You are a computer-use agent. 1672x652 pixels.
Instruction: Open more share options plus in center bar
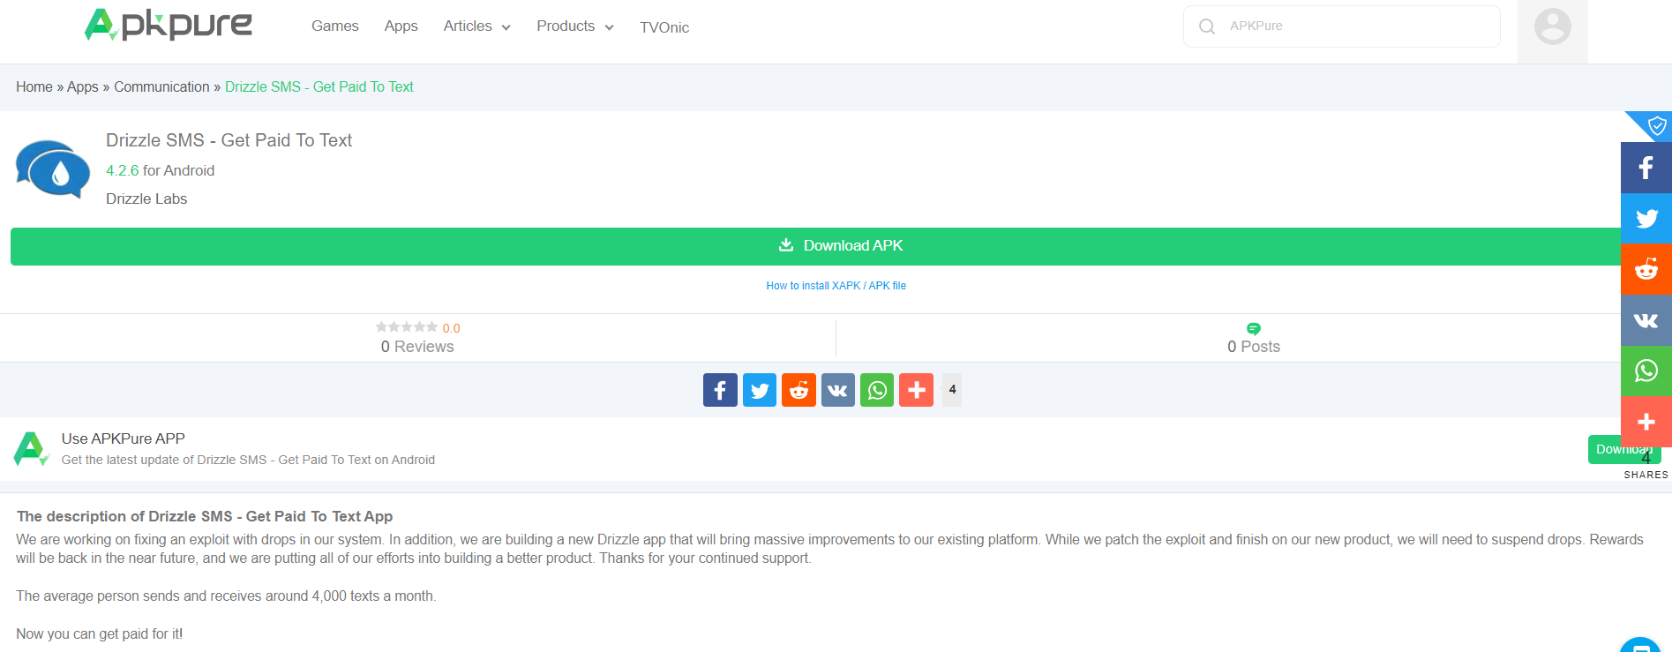pyautogui.click(x=916, y=390)
